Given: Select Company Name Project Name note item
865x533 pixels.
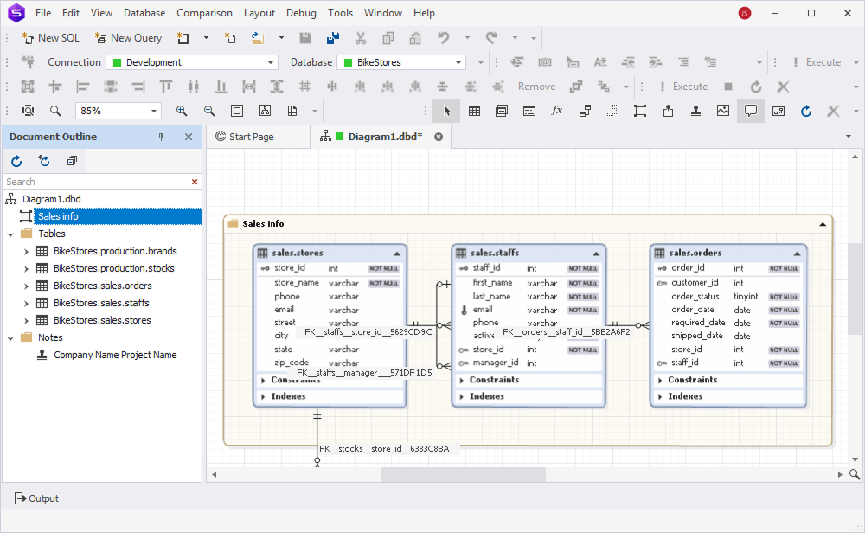Looking at the screenshot, I should click(115, 355).
